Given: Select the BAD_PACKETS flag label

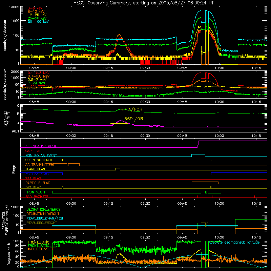Looking at the screenshot, I should [37, 196].
